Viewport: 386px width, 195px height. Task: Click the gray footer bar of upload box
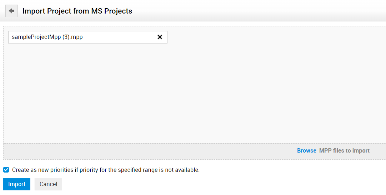point(143,151)
